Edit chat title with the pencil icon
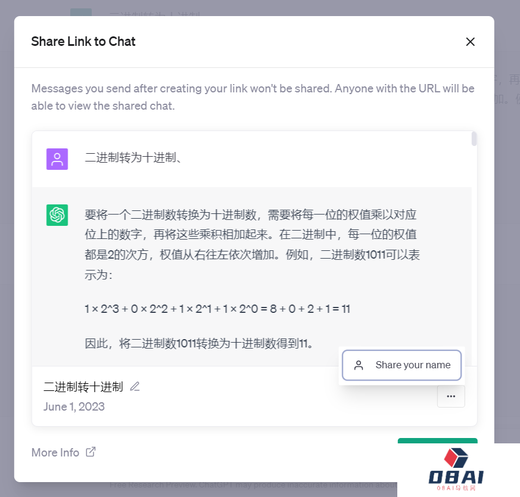This screenshot has height=497, width=520. click(135, 387)
